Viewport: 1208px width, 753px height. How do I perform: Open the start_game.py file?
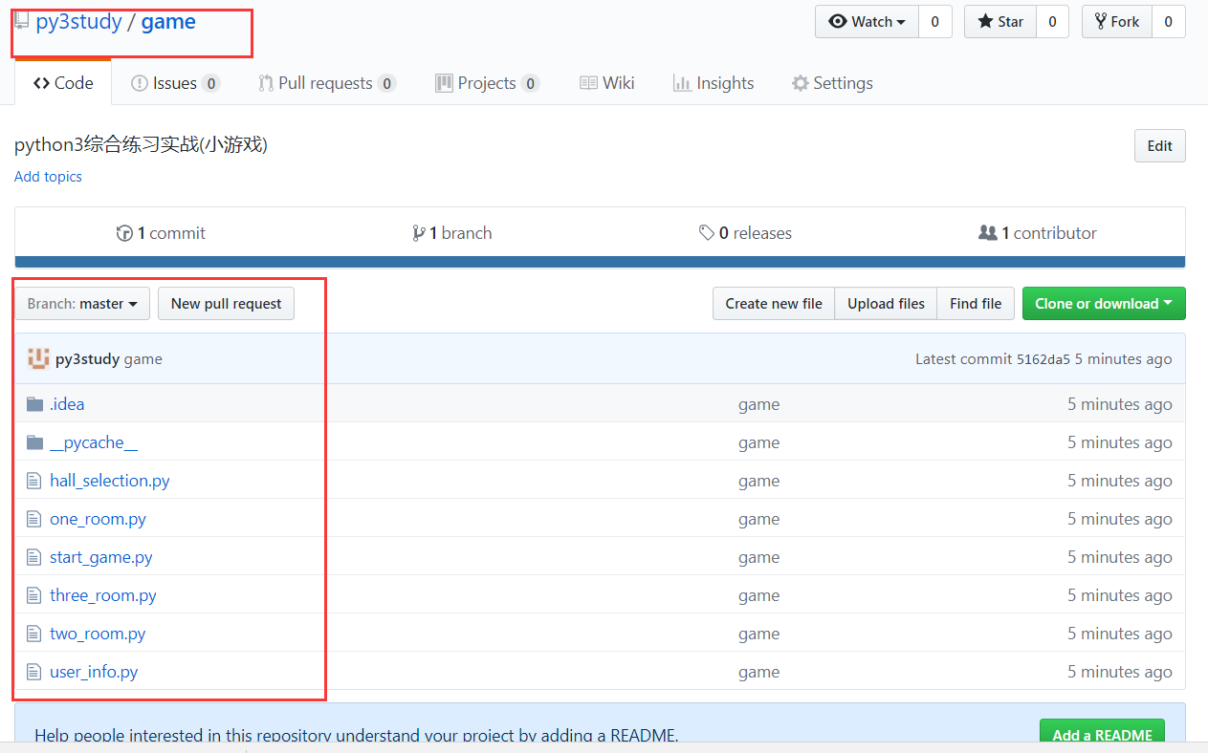pos(101,557)
